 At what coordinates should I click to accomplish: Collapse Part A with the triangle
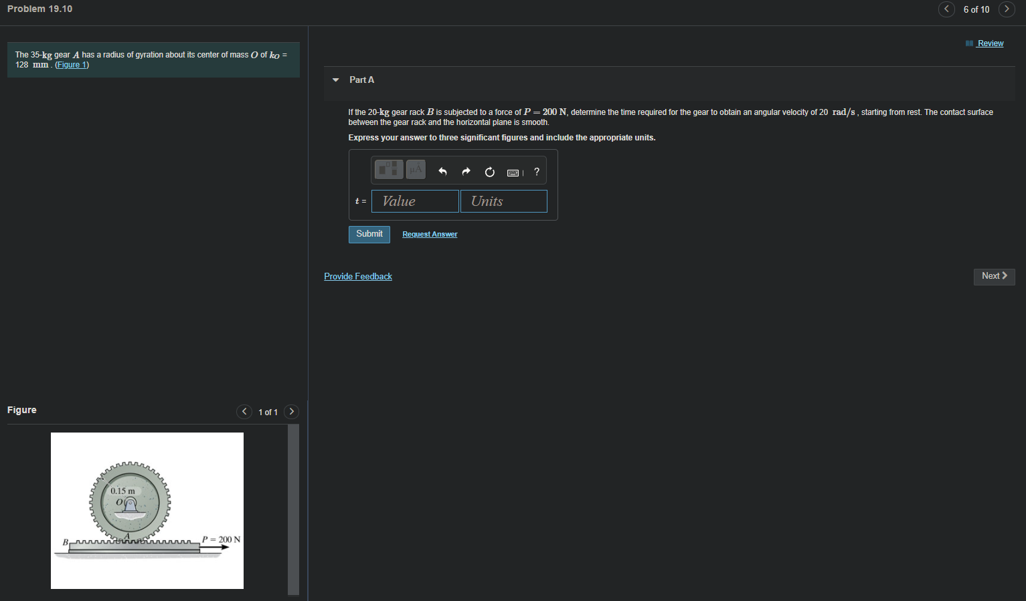point(336,80)
